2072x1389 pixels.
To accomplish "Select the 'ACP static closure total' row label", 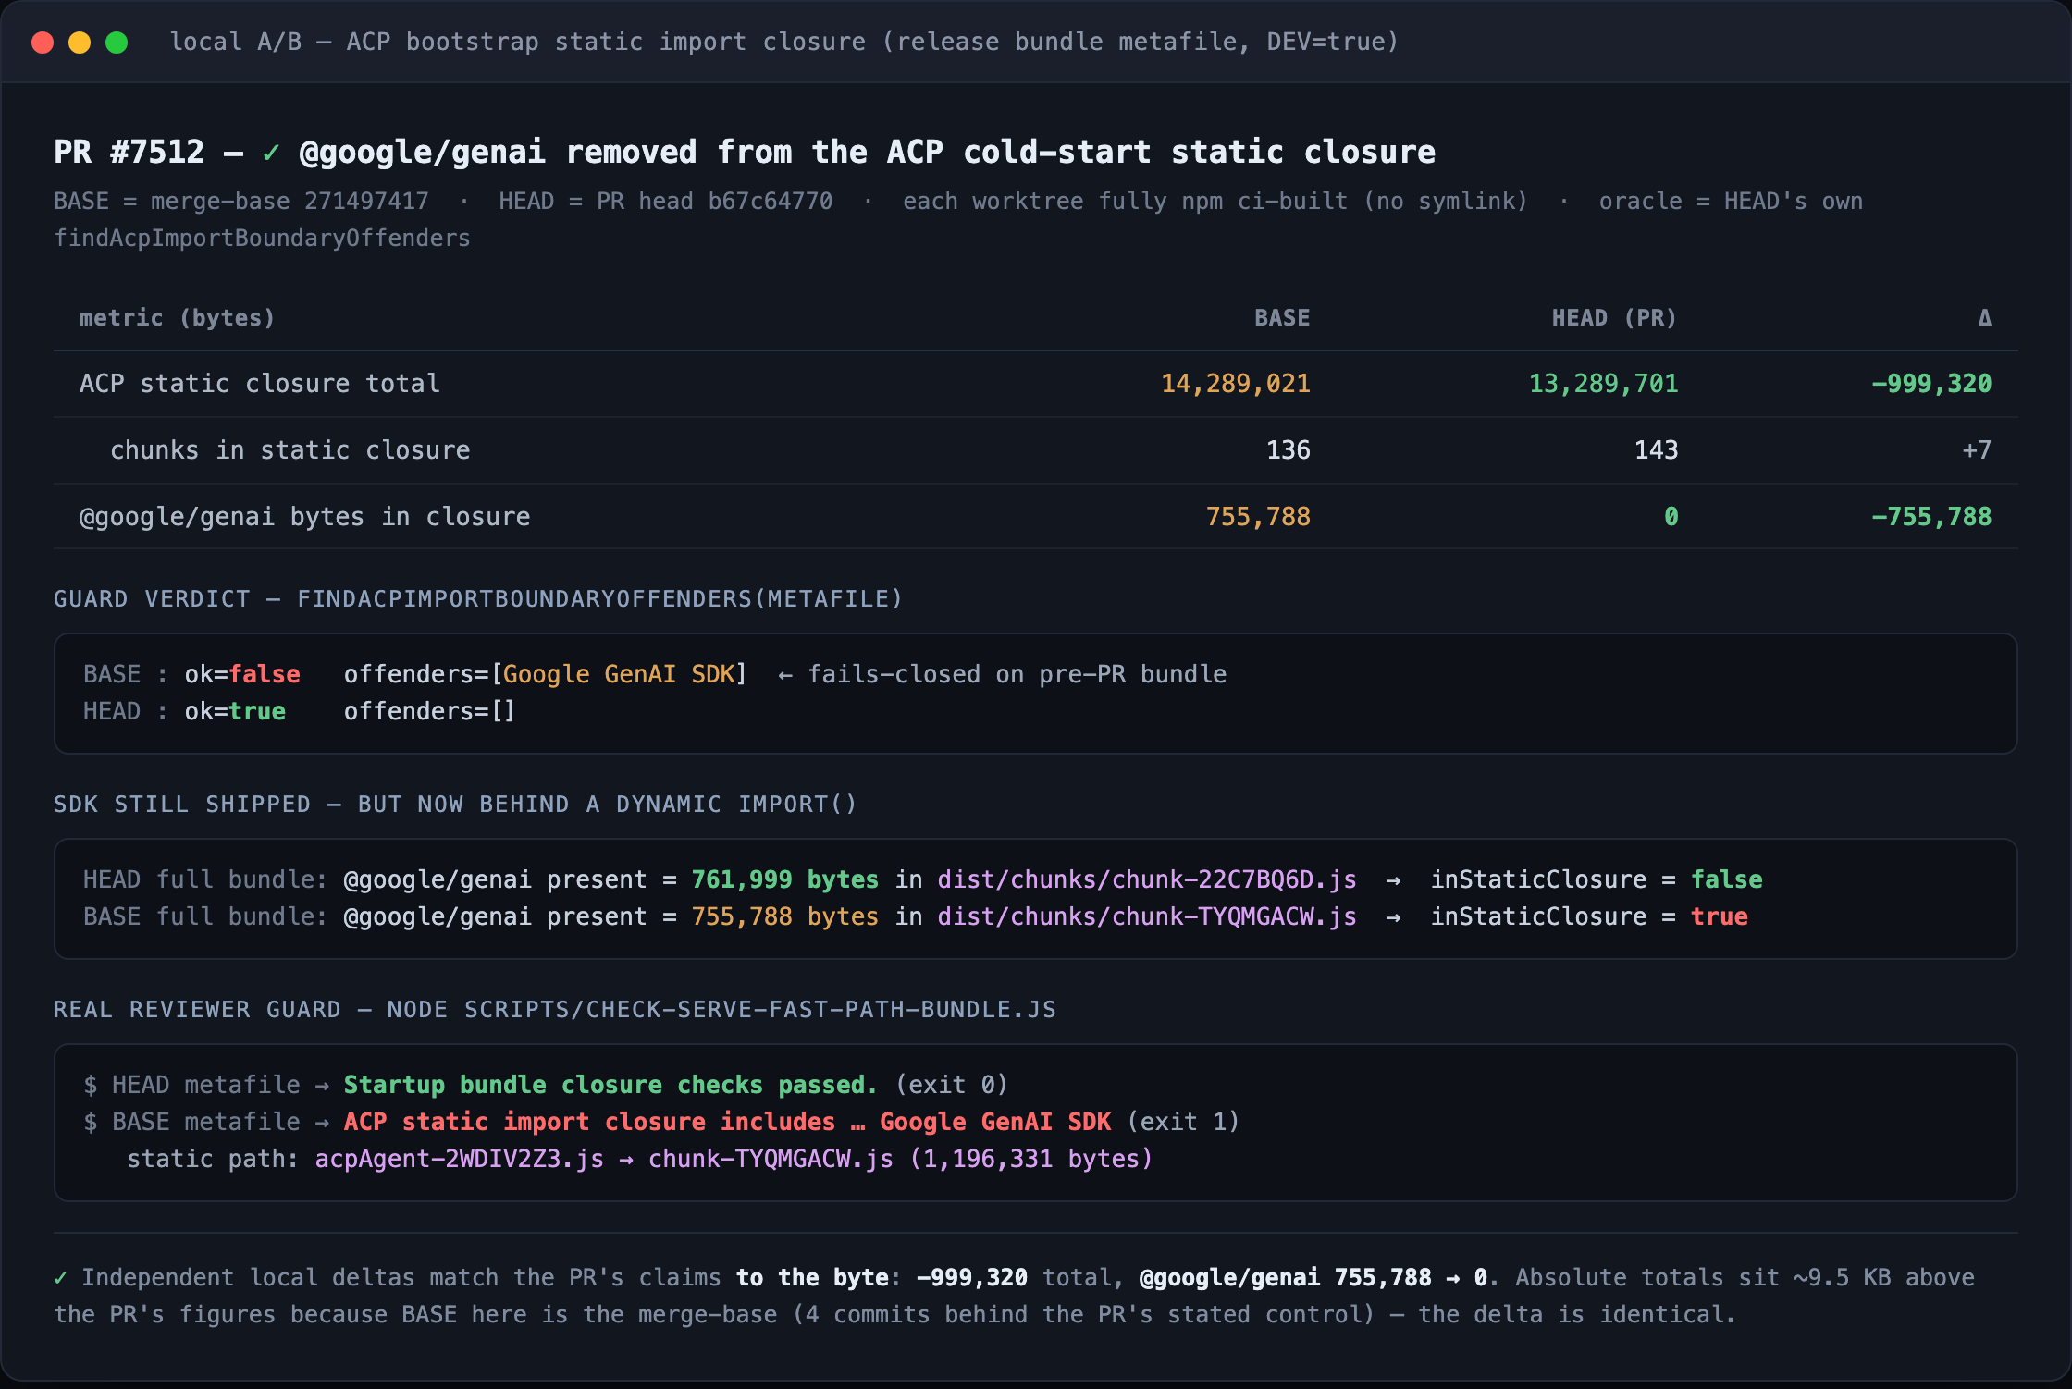I will click(260, 384).
